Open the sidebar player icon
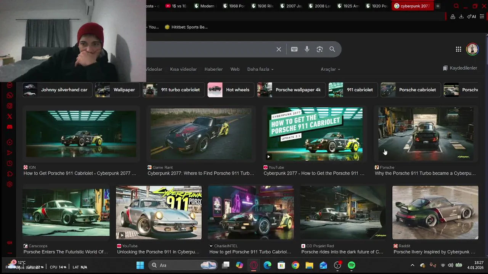 pyautogui.click(x=10, y=142)
